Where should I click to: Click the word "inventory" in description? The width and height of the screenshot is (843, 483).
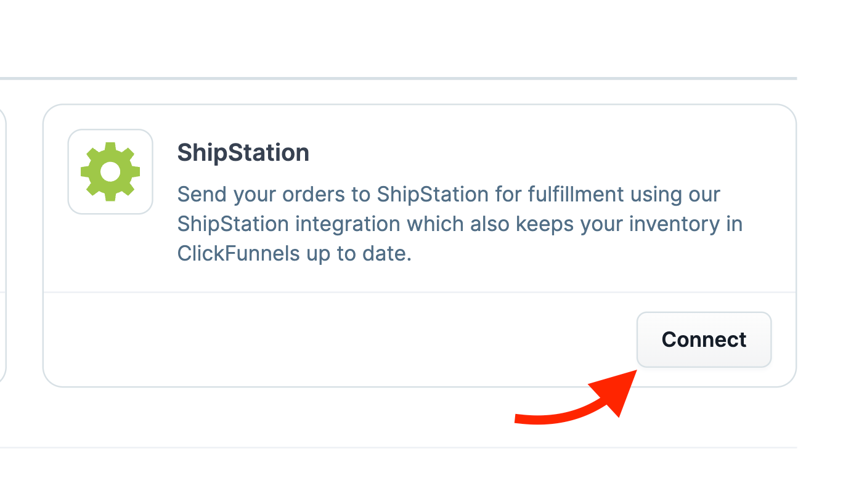click(675, 224)
